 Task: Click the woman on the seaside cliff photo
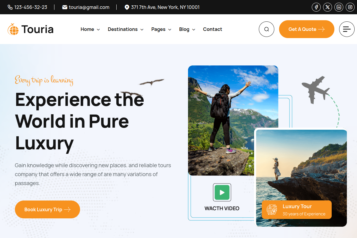(301, 178)
